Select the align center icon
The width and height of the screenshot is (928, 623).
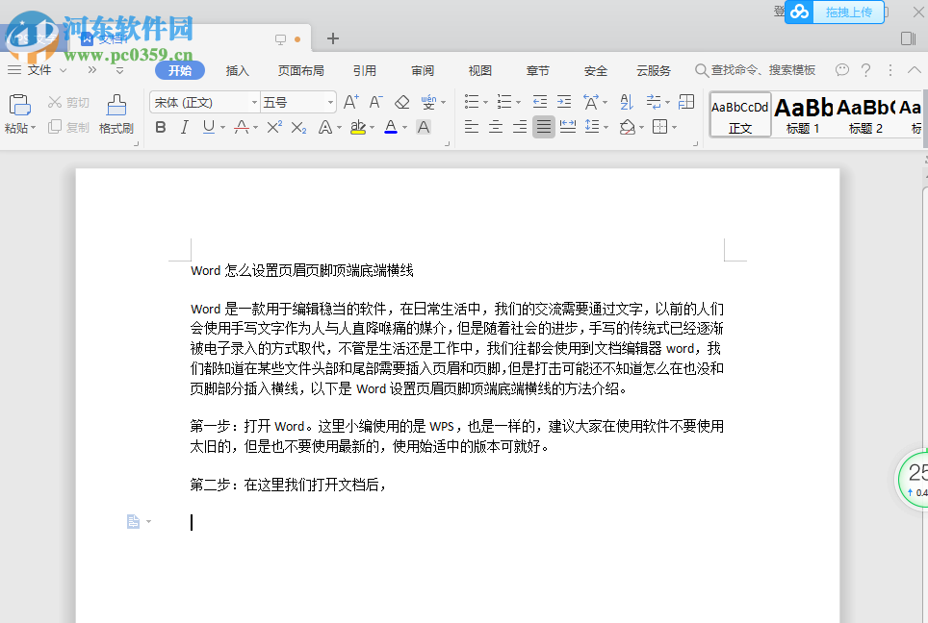pos(495,126)
